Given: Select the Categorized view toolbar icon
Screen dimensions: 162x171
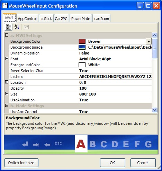Looking at the screenshot, I should coord(9,27).
